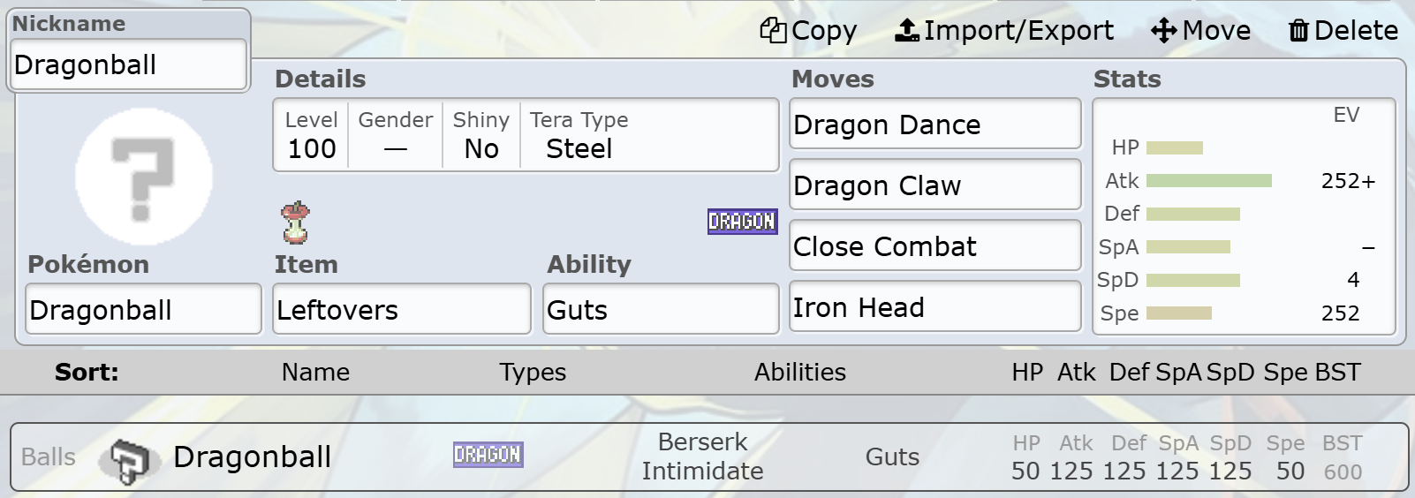Open the Level 100 detail
This screenshot has height=498, width=1415.
pos(312,135)
